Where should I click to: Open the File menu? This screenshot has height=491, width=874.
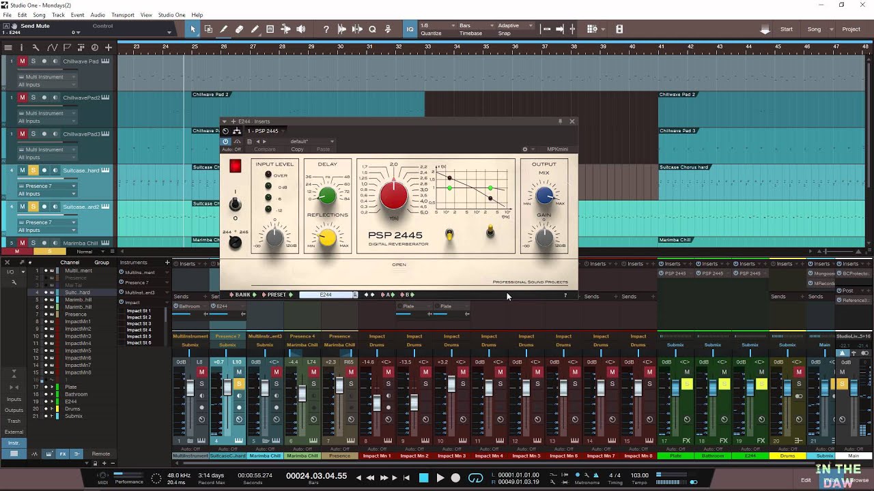point(8,15)
